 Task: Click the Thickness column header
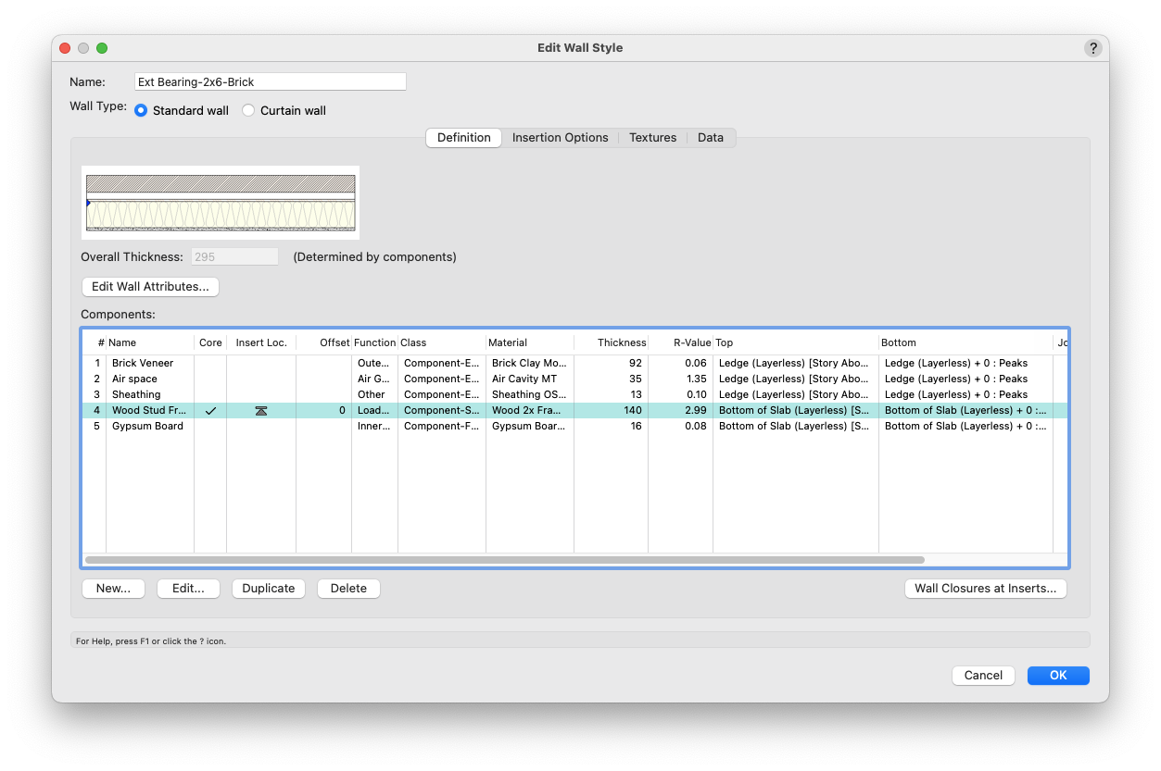(621, 343)
